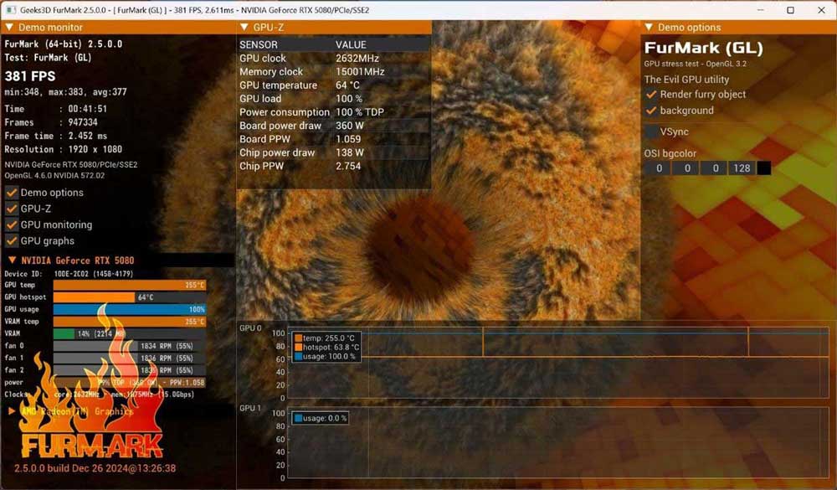Maximize the FurMark window
Image resolution: width=837 pixels, height=490 pixels.
[791, 10]
